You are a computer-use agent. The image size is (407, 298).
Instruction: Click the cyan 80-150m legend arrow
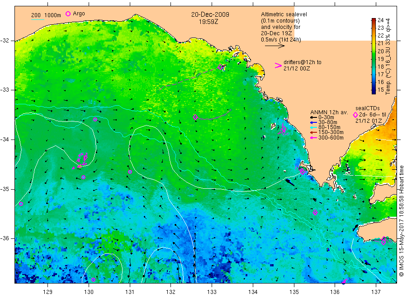pos(313,127)
